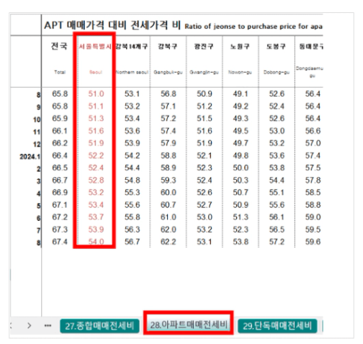Select the 66.9 cell in Total column

pyautogui.click(x=60, y=192)
